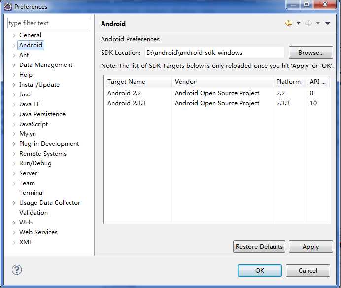
Task: Select Java preferences category
Action: 25,95
